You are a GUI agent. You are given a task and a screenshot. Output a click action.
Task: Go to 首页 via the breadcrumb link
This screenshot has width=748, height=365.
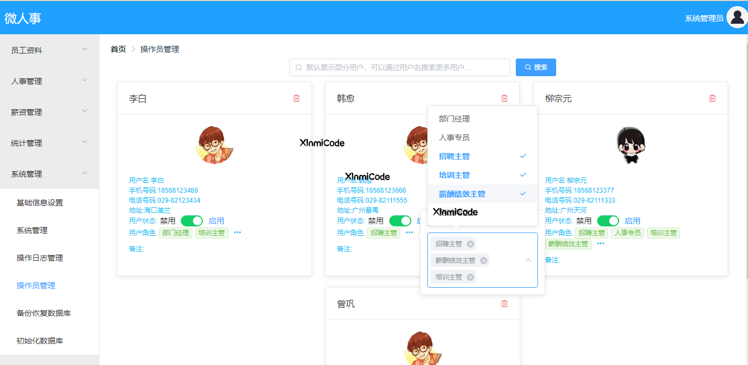(117, 49)
